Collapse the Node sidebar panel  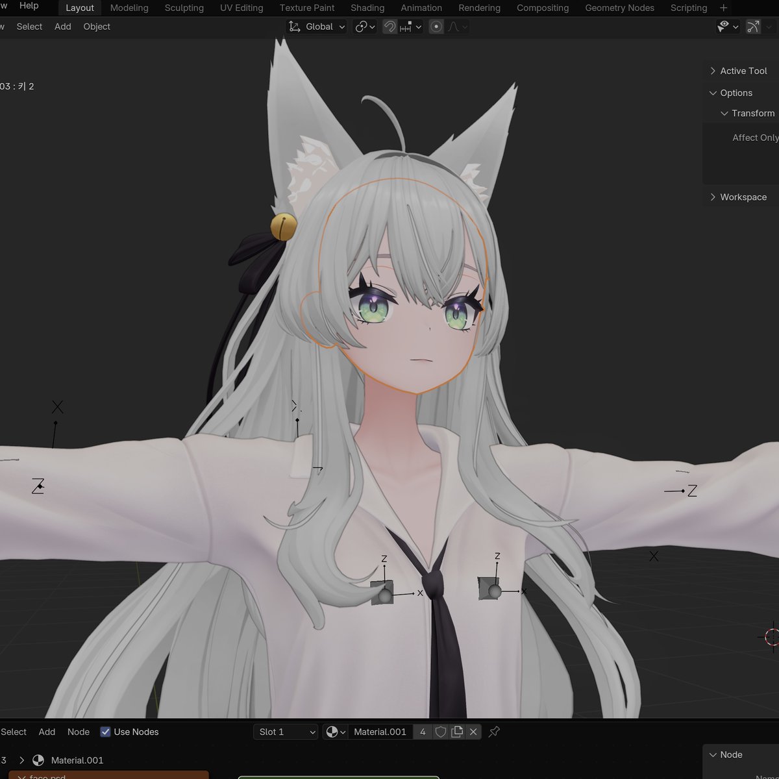[x=713, y=754]
